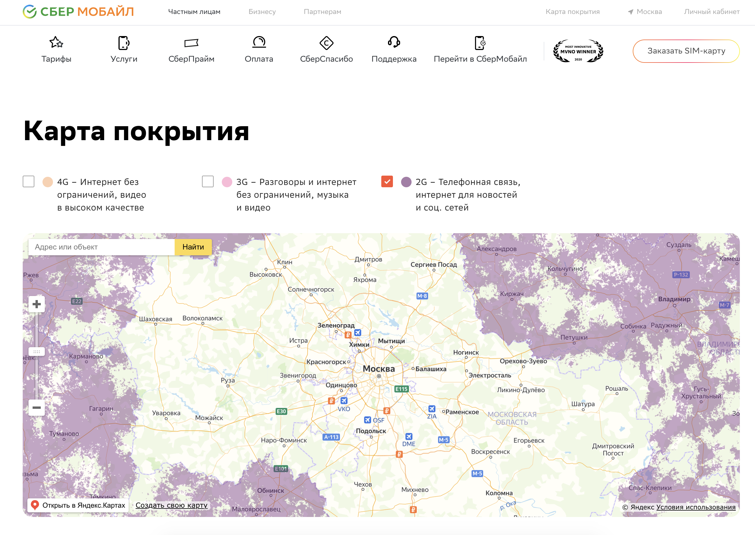
Task: Click the DME airport icon
Action: pos(409,436)
